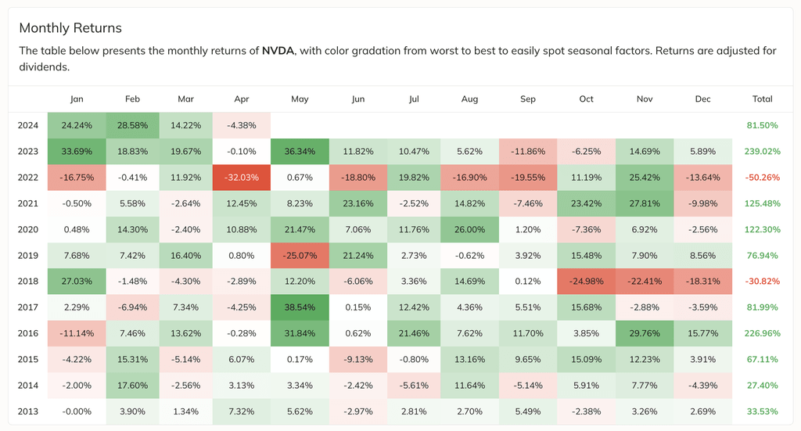Click the Jan column header
801x431 pixels.
click(x=77, y=99)
